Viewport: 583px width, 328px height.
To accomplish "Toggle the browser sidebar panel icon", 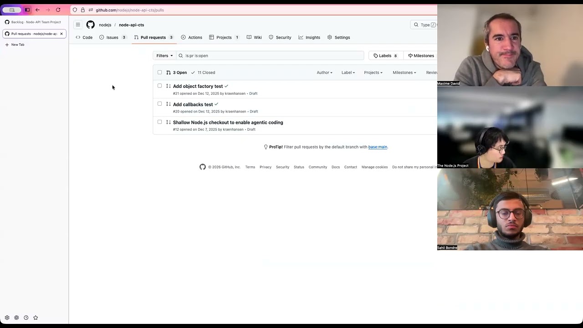I will coord(27,10).
